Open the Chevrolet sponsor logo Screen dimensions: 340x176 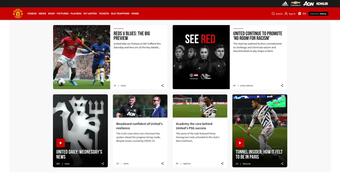(296, 4)
